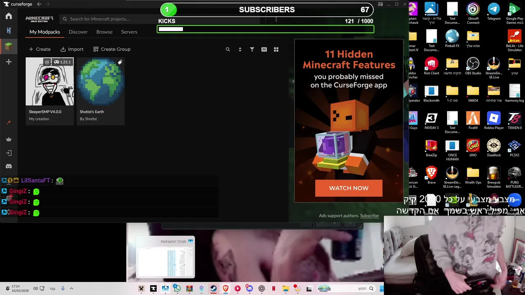The height and width of the screenshot is (295, 525).
Task: Expand the system tray hidden icons chevron
Action: 71,288
